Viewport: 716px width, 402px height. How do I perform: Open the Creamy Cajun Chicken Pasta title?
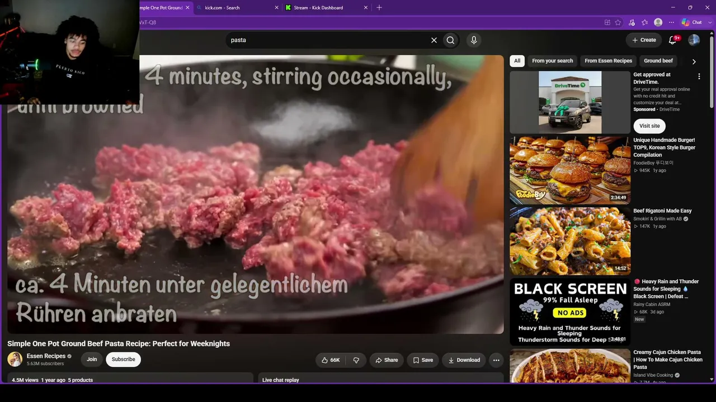point(668,360)
